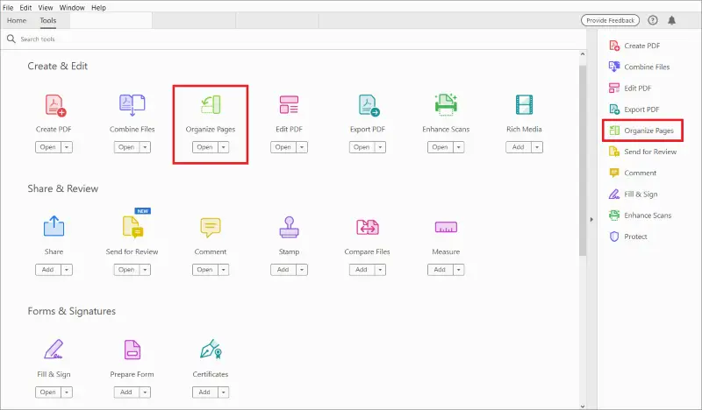Select Edit PDF in right sidebar
The height and width of the screenshot is (410, 702).
pyautogui.click(x=630, y=88)
